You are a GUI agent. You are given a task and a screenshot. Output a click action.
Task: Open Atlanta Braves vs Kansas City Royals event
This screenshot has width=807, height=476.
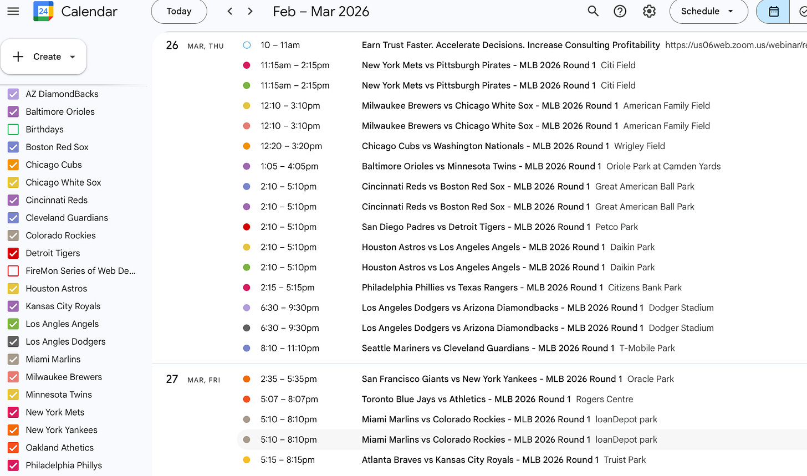480,460
